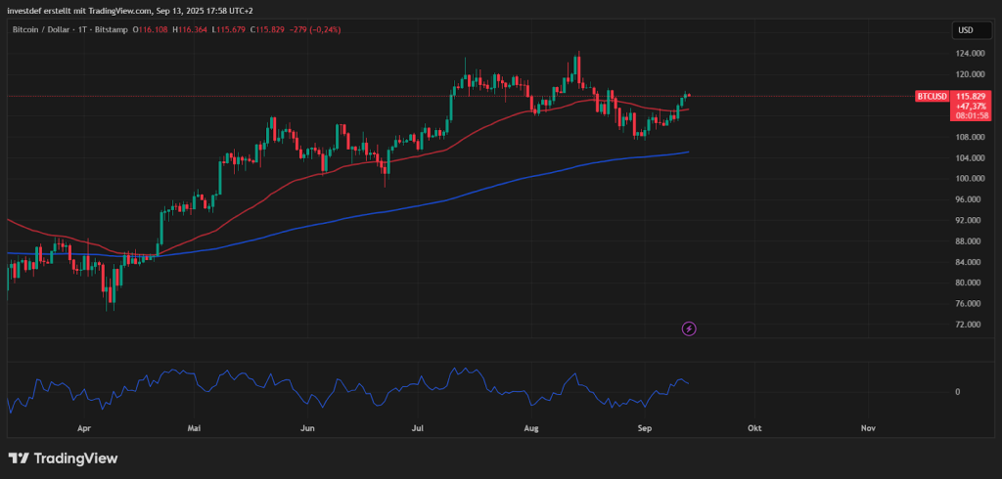Click the Okt label on time axis

(x=754, y=427)
